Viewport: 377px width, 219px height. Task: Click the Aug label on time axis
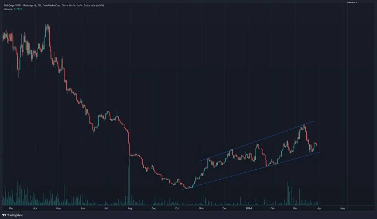click(130, 208)
